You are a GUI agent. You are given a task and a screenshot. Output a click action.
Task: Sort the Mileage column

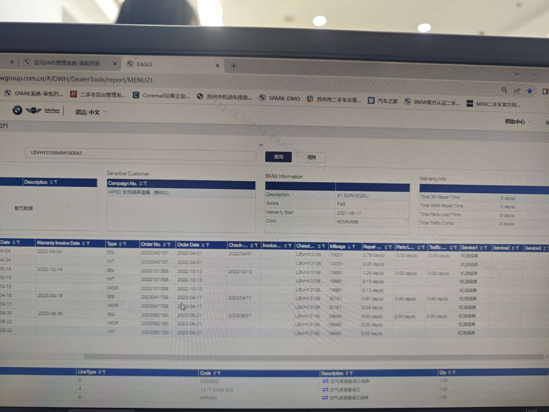(x=349, y=246)
